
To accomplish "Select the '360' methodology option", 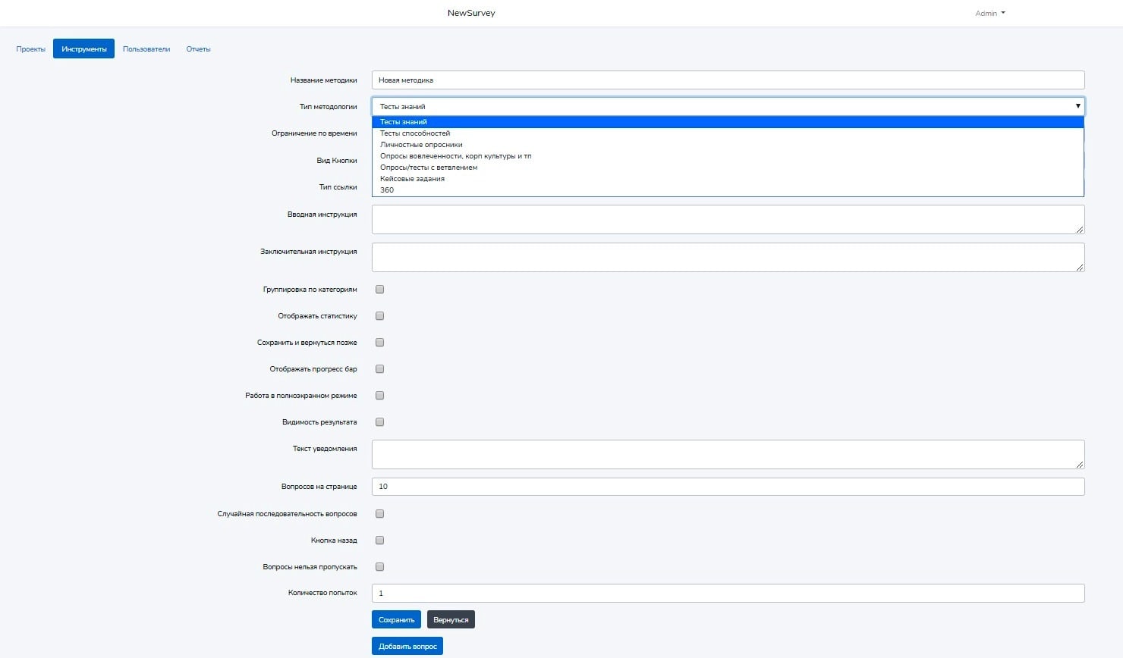I will click(387, 190).
